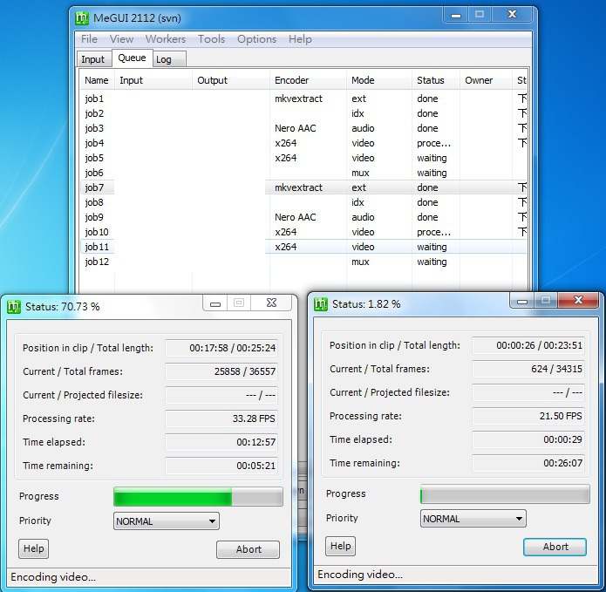The width and height of the screenshot is (606, 592).
Task: Switch to the Input tab
Action: 92,59
